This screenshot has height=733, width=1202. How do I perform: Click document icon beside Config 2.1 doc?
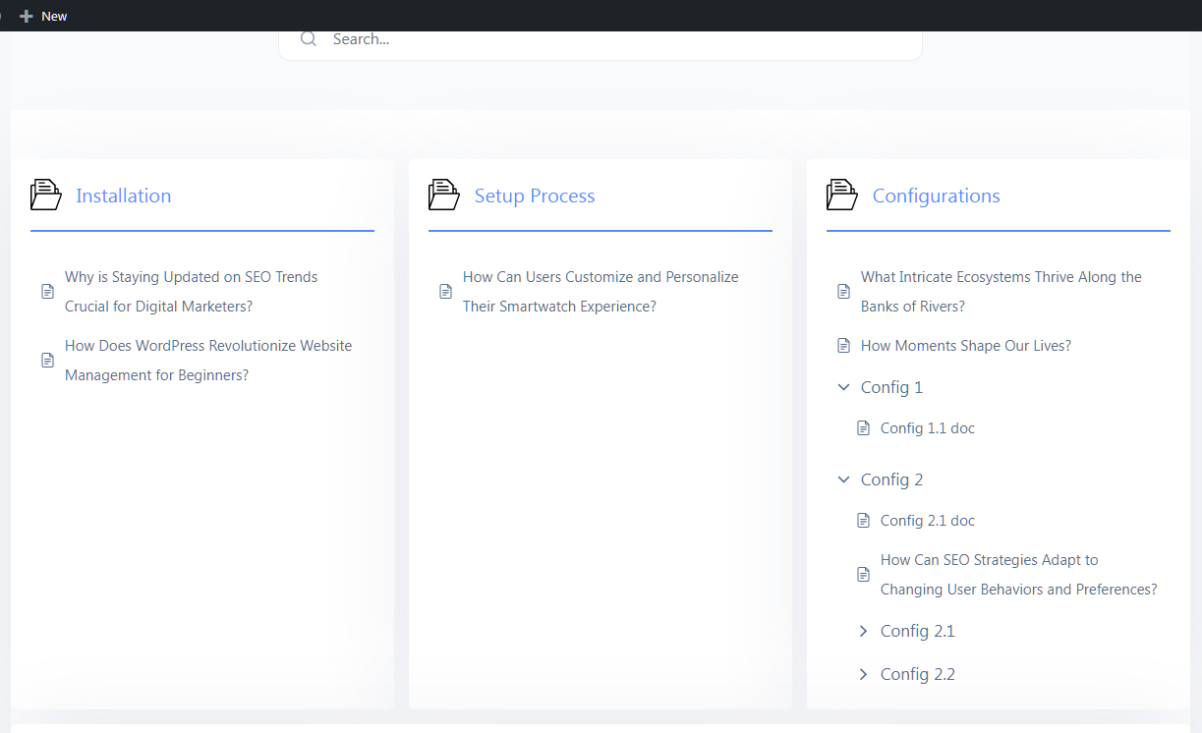[863, 521]
